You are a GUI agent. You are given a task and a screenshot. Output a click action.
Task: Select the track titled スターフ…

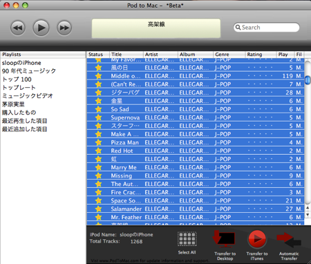click(x=125, y=126)
